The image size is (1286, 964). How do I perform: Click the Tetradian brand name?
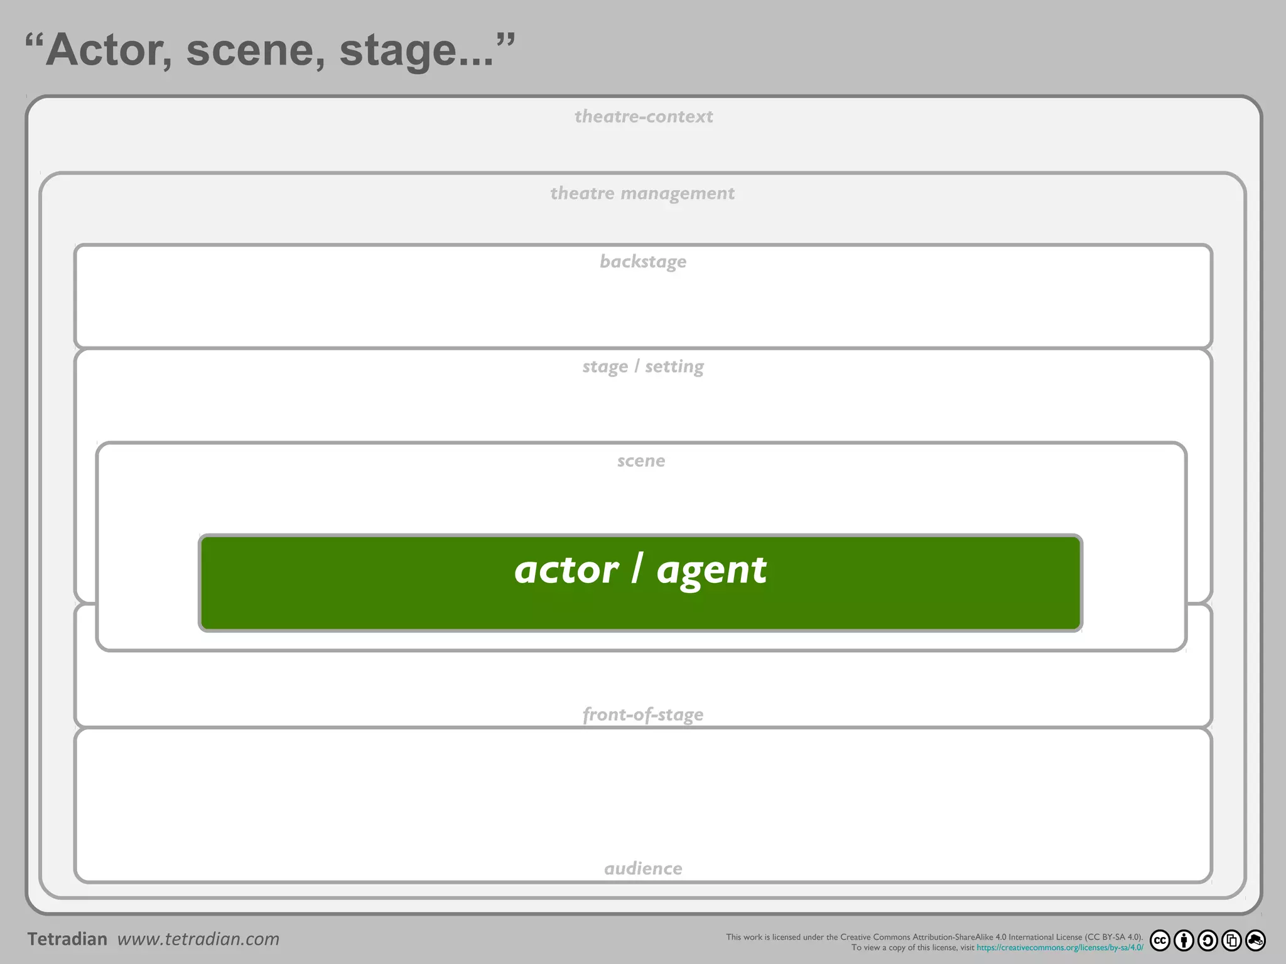(67, 939)
